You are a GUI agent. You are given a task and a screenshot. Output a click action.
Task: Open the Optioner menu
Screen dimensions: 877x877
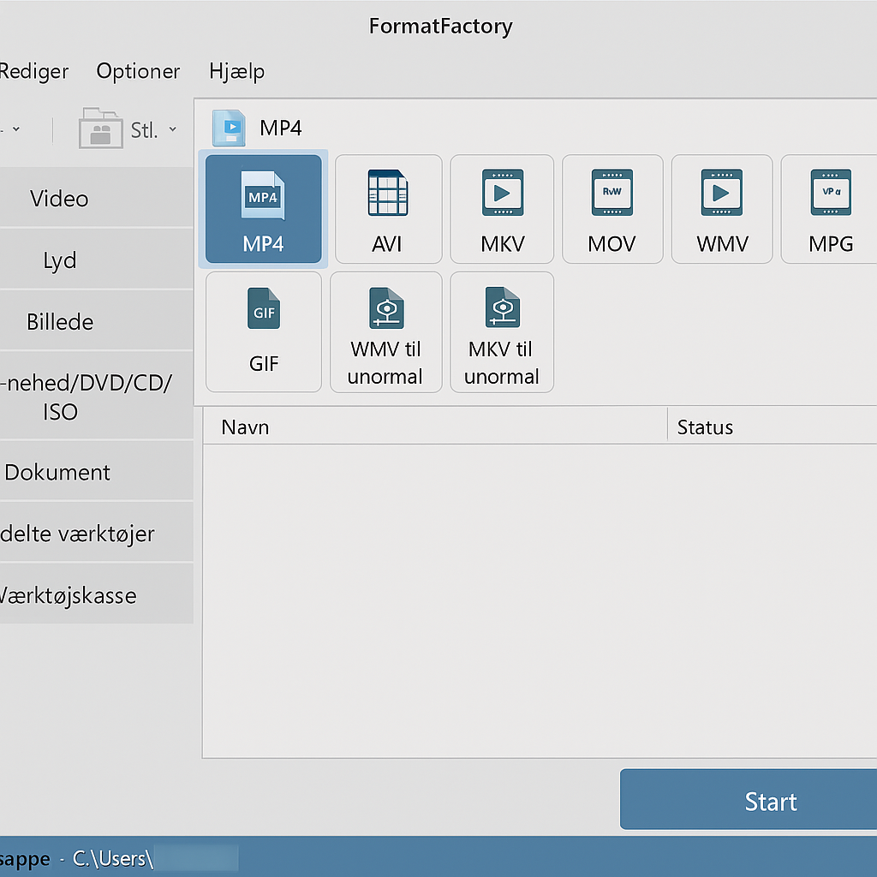pyautogui.click(x=138, y=71)
